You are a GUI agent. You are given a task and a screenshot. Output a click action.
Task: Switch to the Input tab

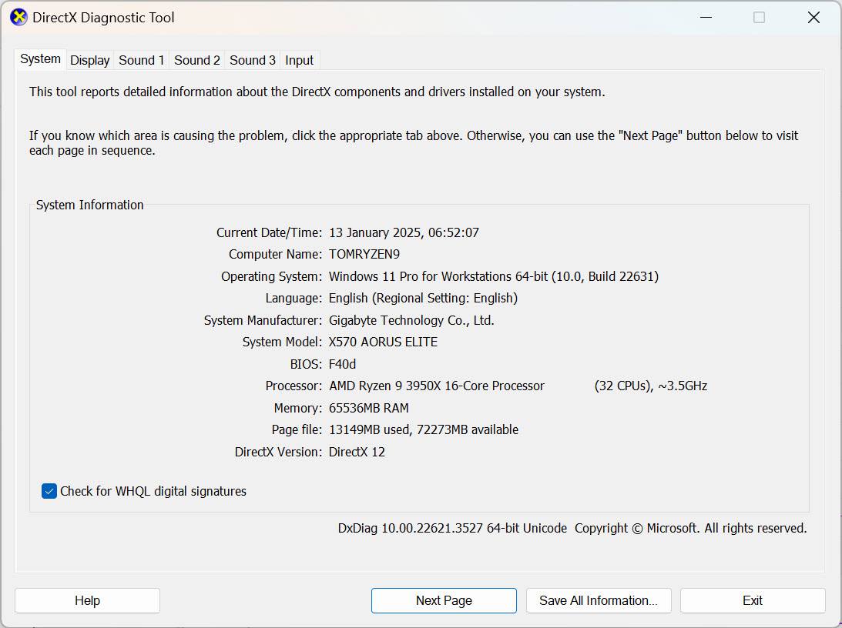(x=299, y=60)
